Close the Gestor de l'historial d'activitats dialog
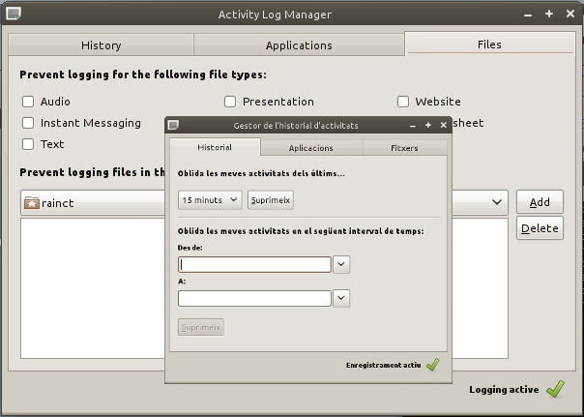This screenshot has height=417, width=584. point(444,125)
